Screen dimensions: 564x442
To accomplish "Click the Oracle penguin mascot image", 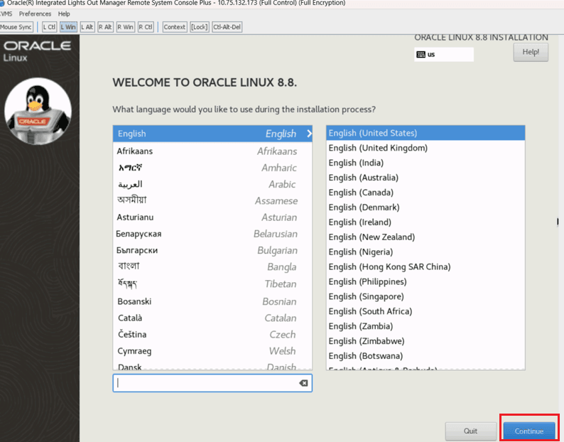I will (x=38, y=112).
